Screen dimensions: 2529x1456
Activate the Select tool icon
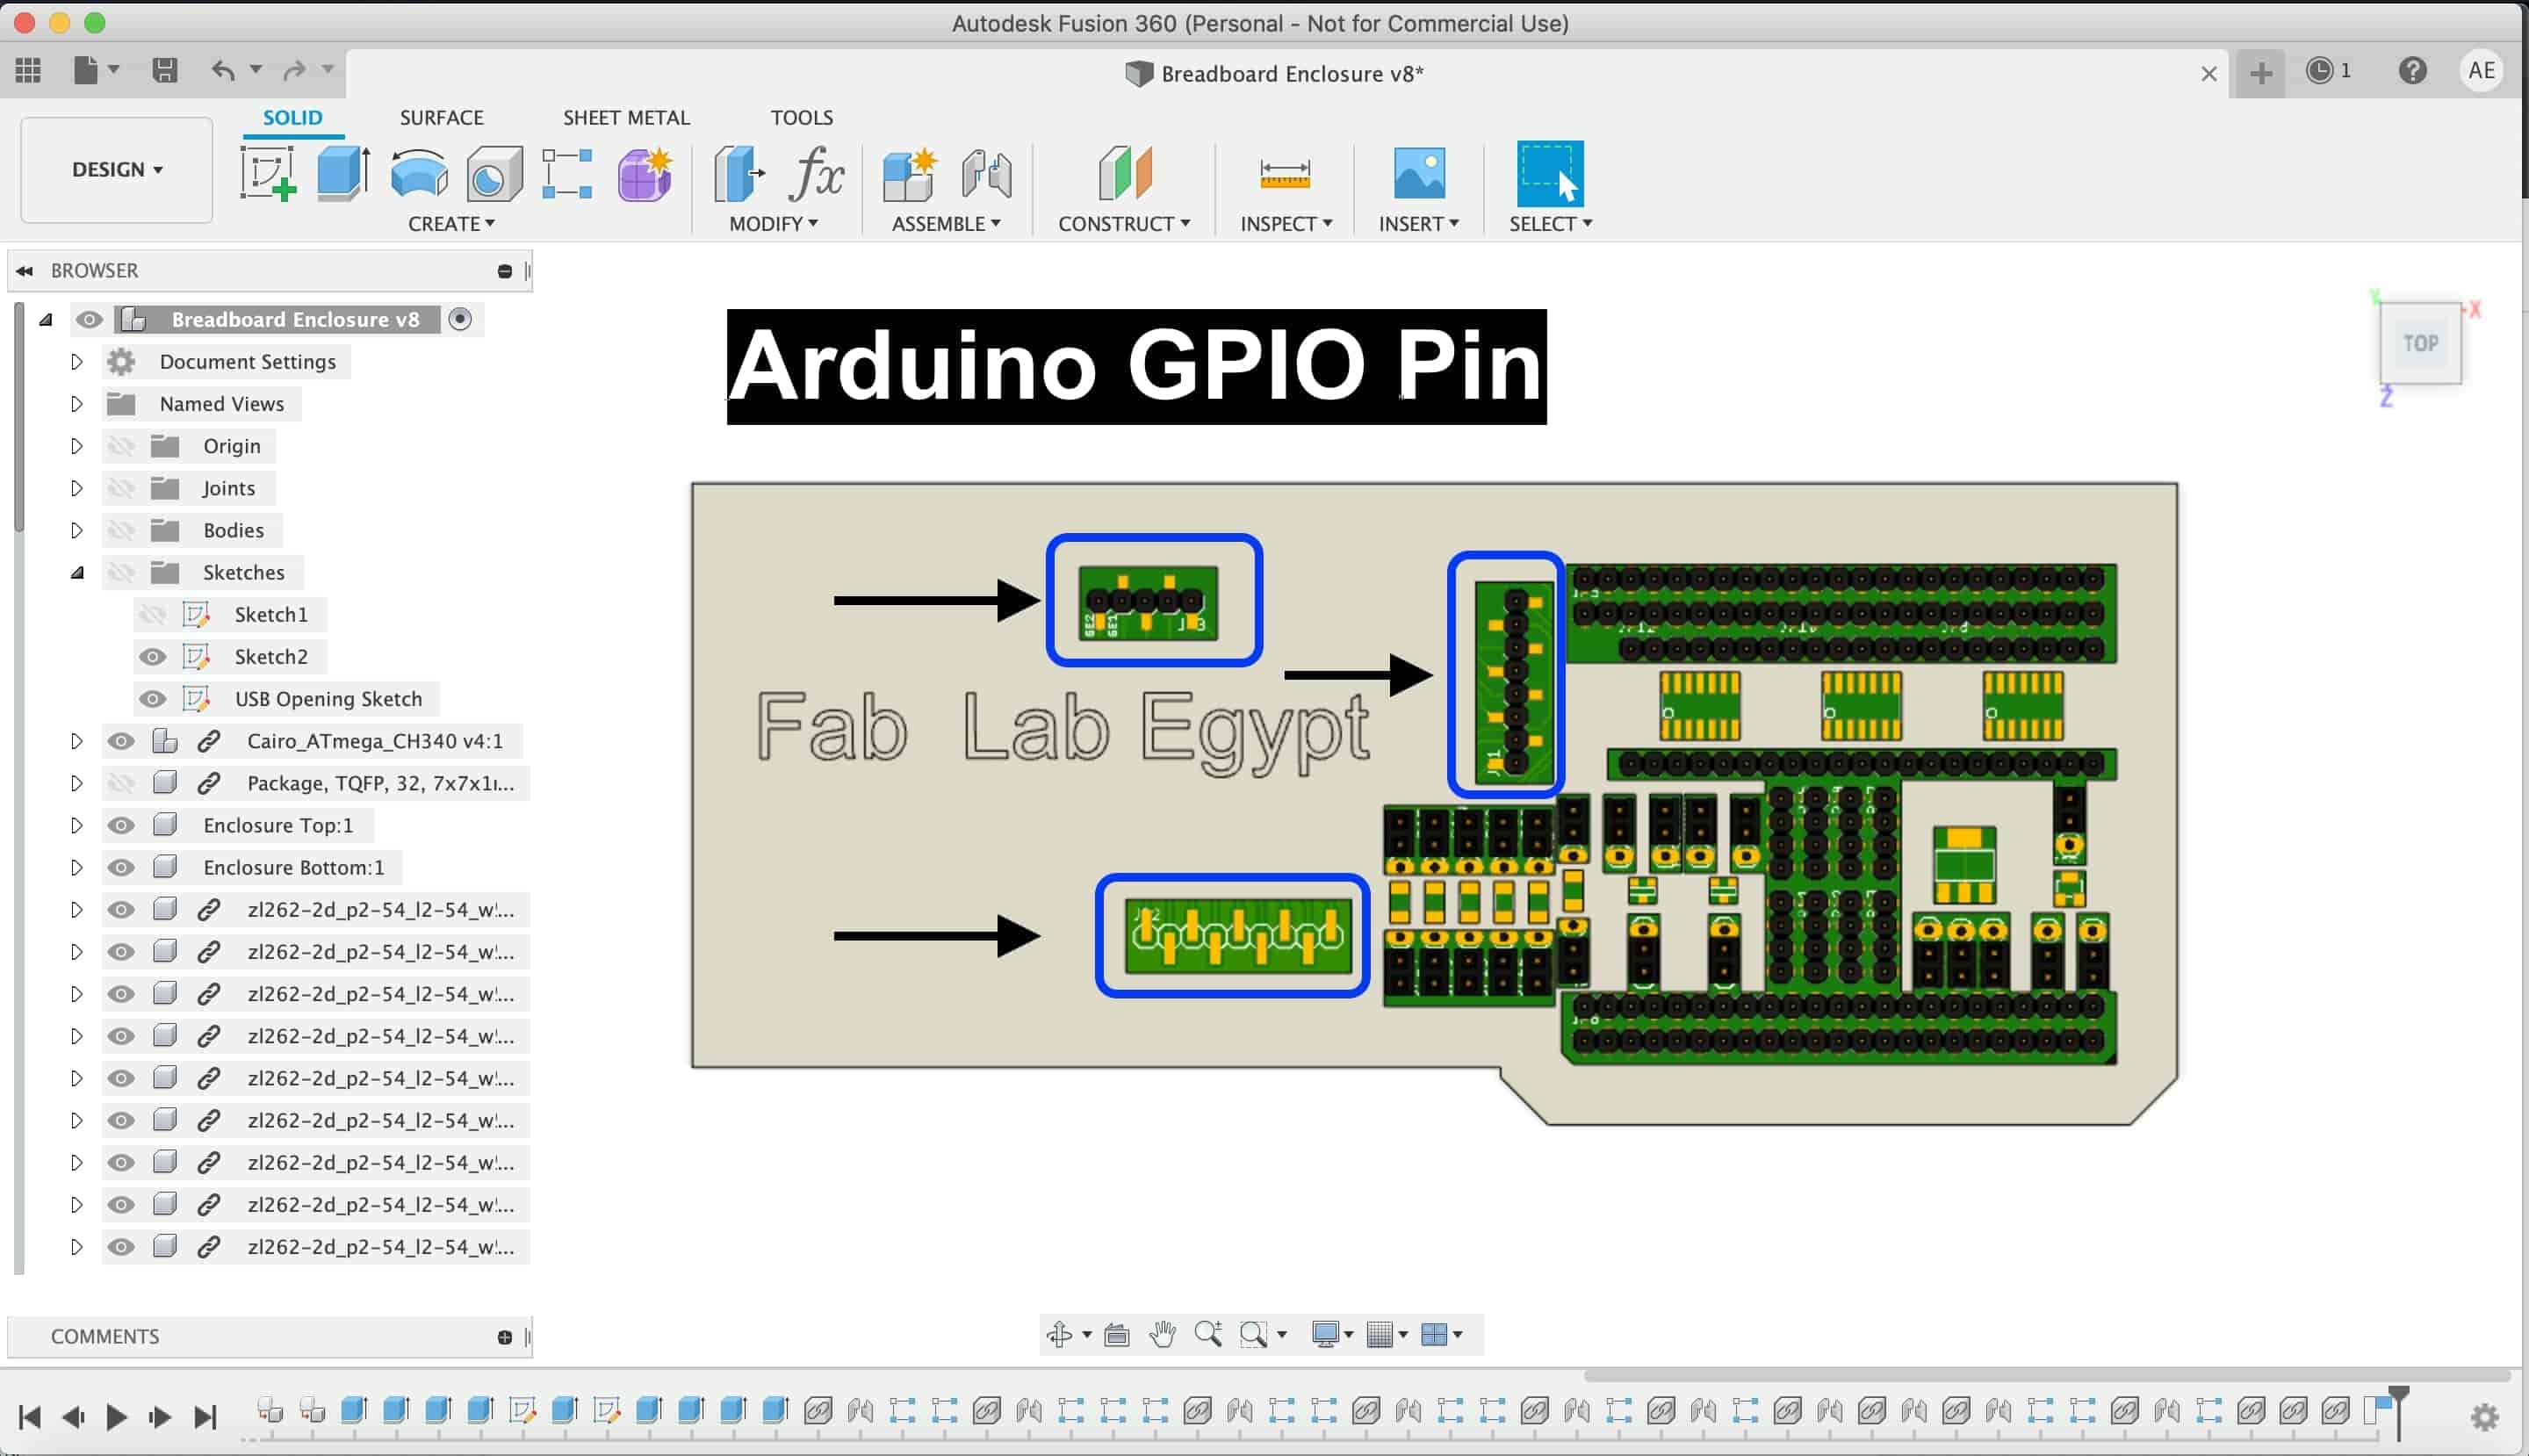tap(1550, 174)
